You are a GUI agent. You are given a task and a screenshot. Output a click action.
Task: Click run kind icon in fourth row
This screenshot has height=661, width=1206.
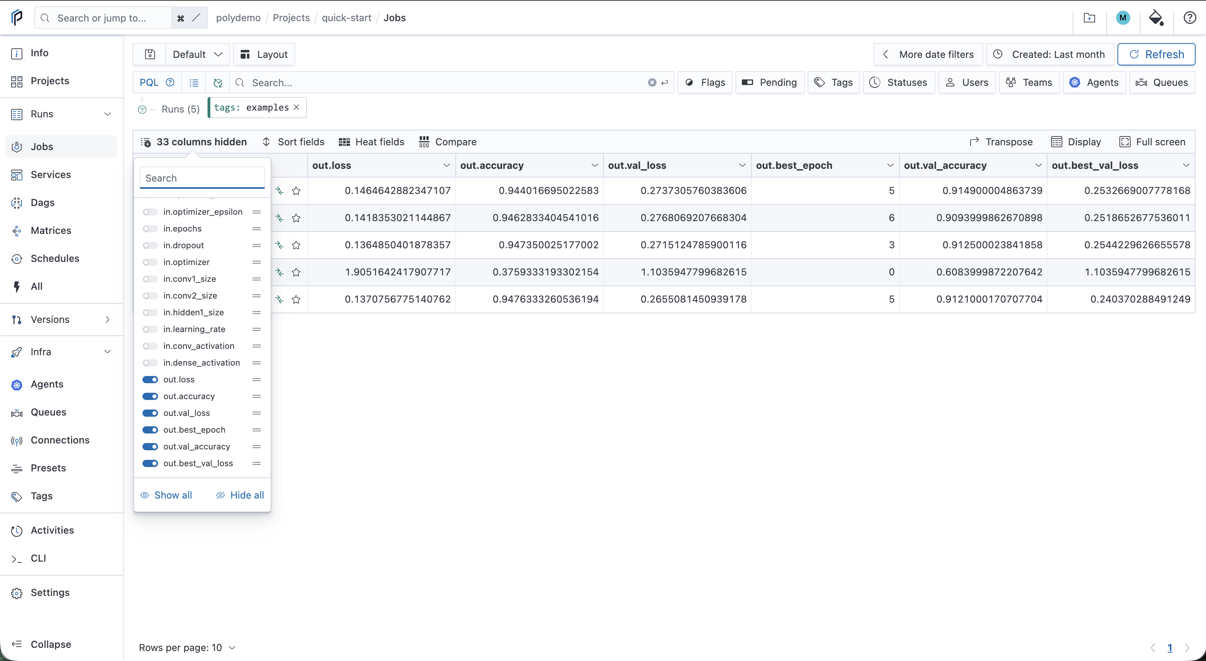(279, 273)
